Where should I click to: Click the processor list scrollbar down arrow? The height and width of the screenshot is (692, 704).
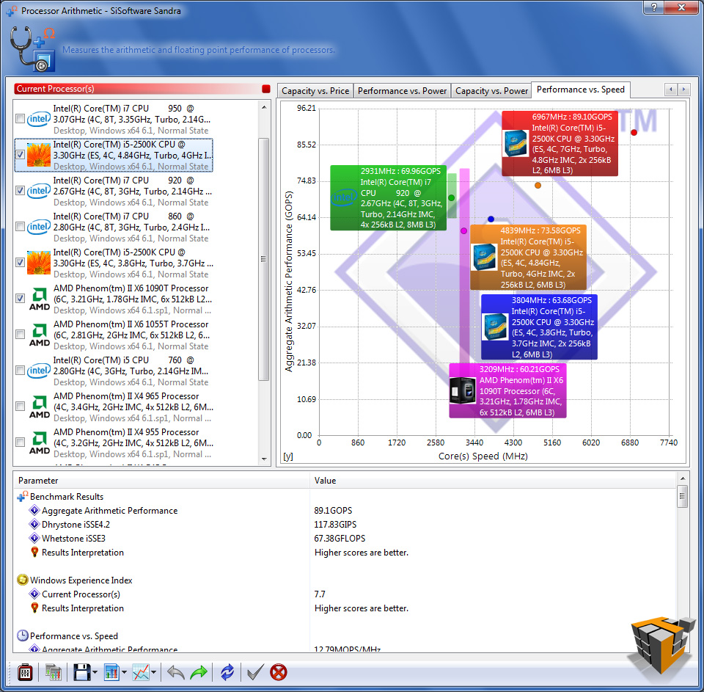pyautogui.click(x=264, y=459)
